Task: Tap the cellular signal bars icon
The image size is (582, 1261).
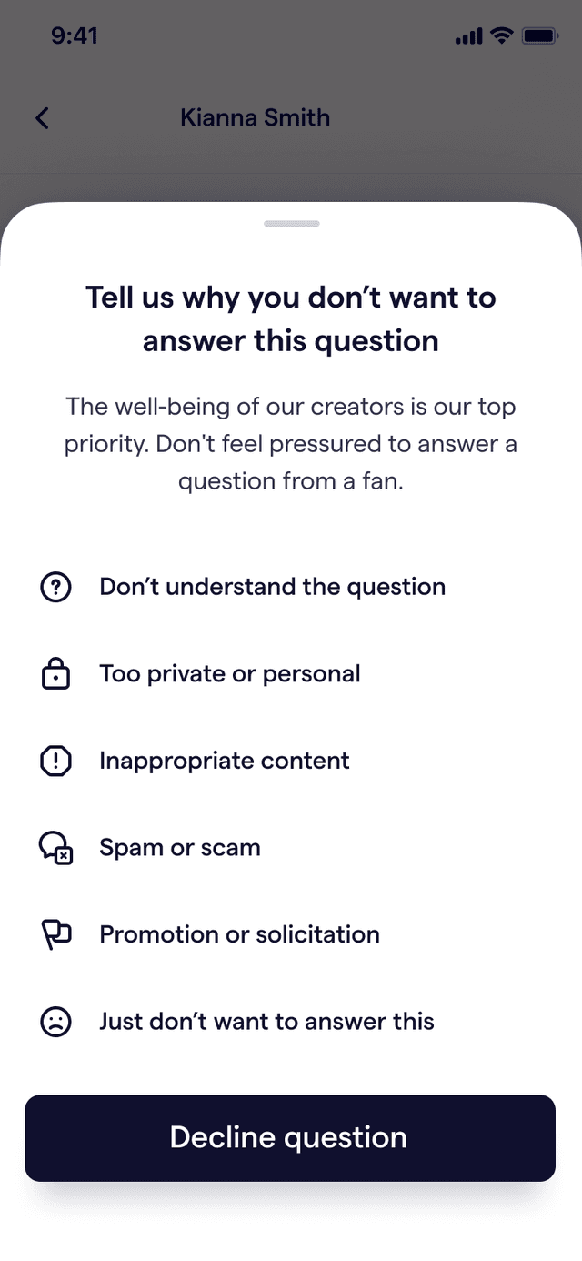Action: pyautogui.click(x=467, y=36)
